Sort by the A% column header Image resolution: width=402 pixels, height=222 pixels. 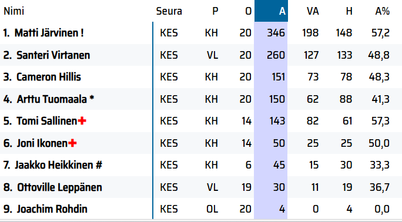tap(382, 11)
